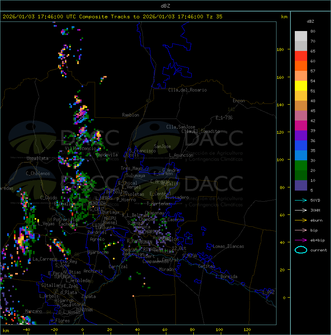The width and height of the screenshot is (331, 335).
Task: Pick the red swatch between 65 and 60
Action: [x=301, y=56]
